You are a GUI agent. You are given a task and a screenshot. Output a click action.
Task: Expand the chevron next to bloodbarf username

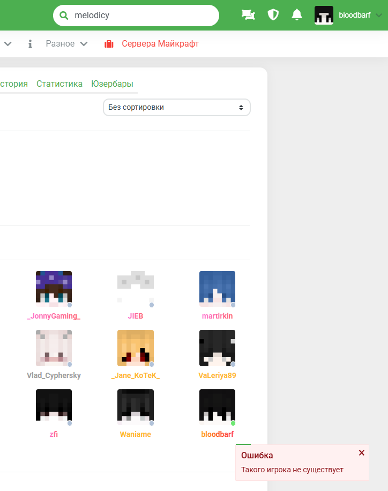point(378,16)
